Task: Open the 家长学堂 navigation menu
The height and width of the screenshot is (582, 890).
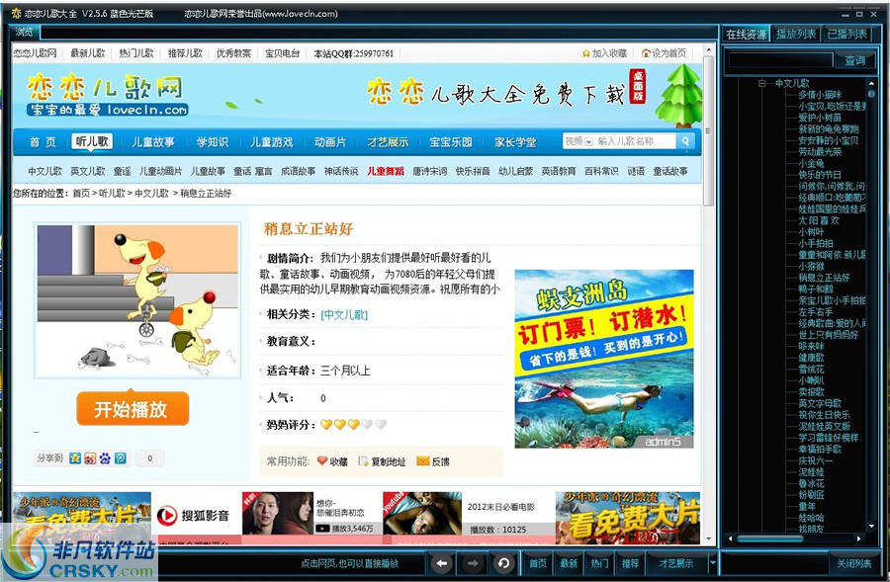Action: [515, 142]
